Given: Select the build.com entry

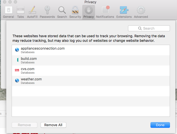Looking at the screenshot, I should click(91, 60).
